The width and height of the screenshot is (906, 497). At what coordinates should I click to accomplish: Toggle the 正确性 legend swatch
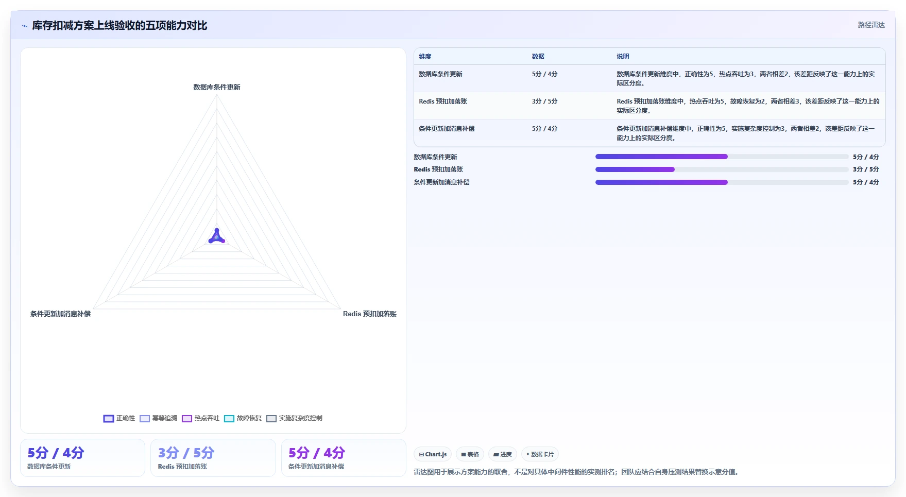click(x=109, y=419)
